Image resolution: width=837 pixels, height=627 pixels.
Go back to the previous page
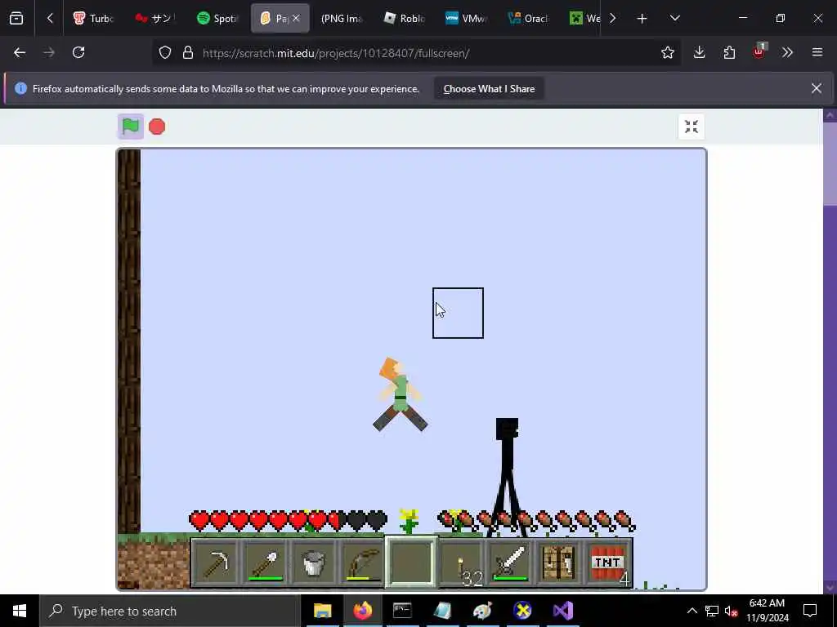(x=20, y=52)
